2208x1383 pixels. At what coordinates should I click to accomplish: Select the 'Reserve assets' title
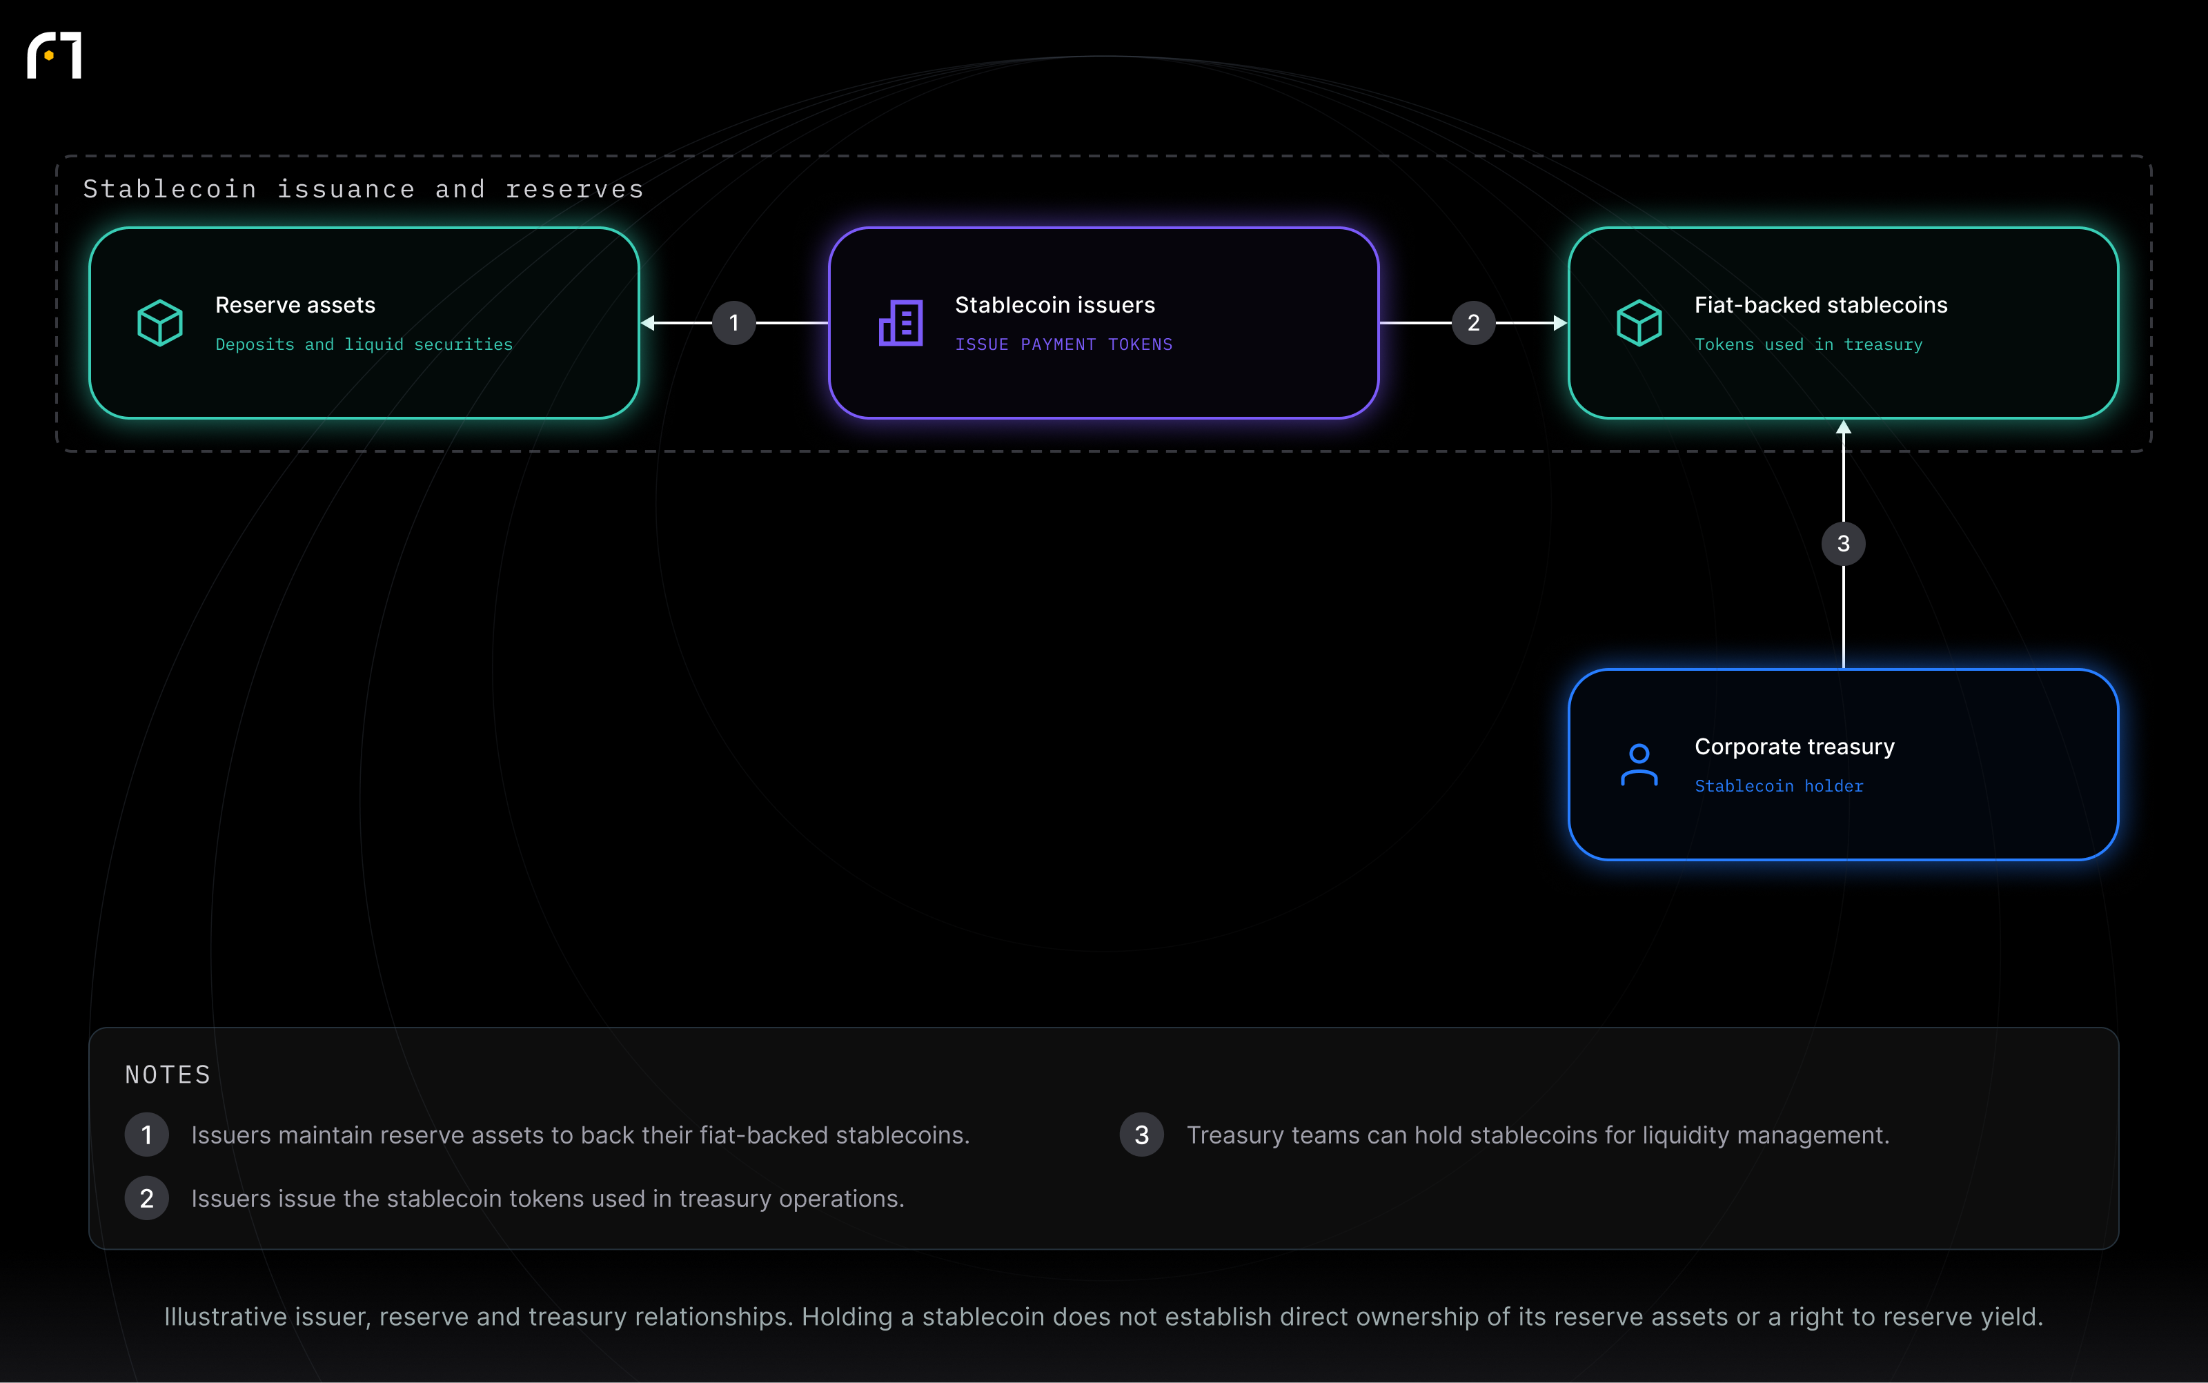click(295, 304)
